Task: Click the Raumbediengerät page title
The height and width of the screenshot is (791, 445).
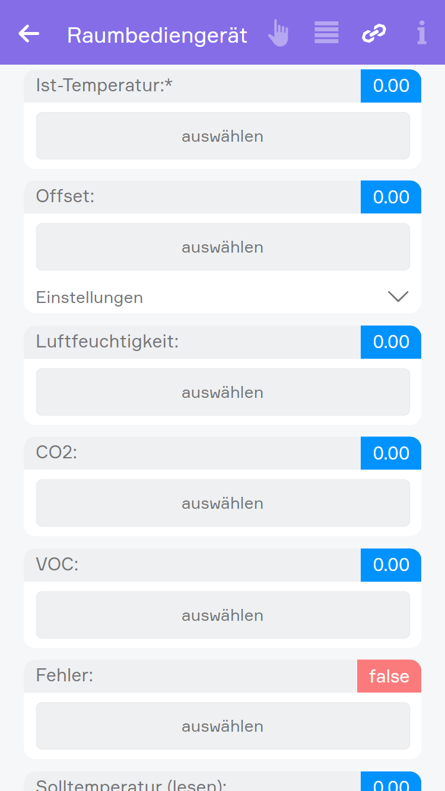Action: point(157,36)
